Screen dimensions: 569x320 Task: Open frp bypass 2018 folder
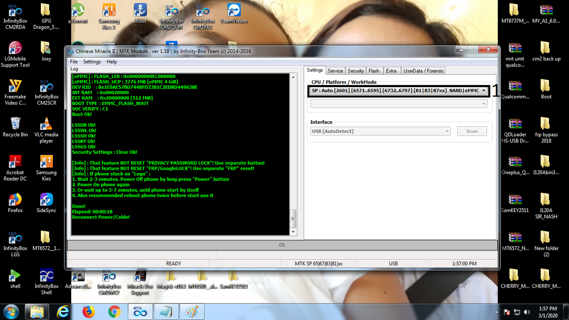coord(546,130)
